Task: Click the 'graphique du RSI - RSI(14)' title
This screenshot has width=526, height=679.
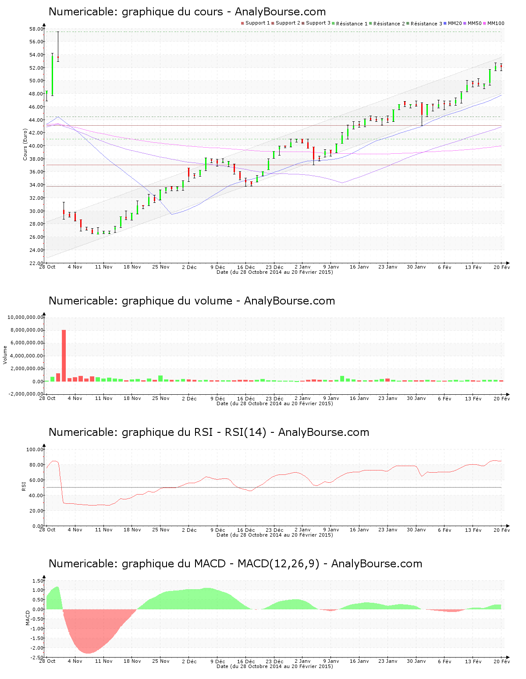Action: (x=209, y=432)
